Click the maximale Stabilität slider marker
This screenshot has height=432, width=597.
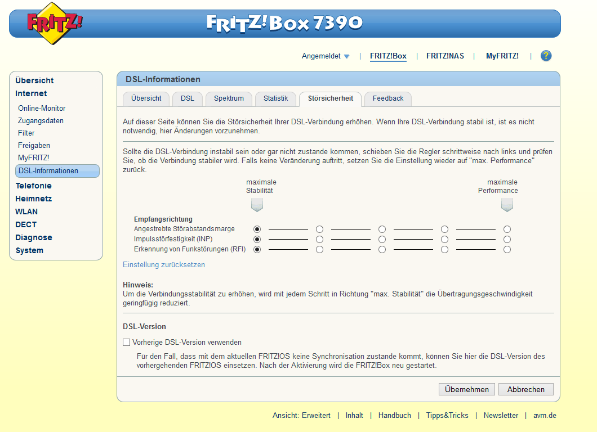pyautogui.click(x=257, y=205)
